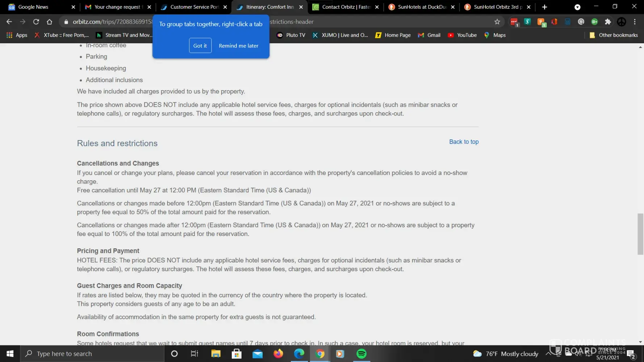Click the Office extension icon
The height and width of the screenshot is (362, 644).
click(x=554, y=22)
